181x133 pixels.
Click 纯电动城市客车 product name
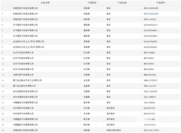point(116,130)
